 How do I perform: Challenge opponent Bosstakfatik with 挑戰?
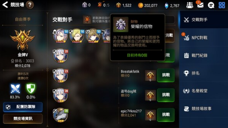pyautogui.click(x=166, y=75)
